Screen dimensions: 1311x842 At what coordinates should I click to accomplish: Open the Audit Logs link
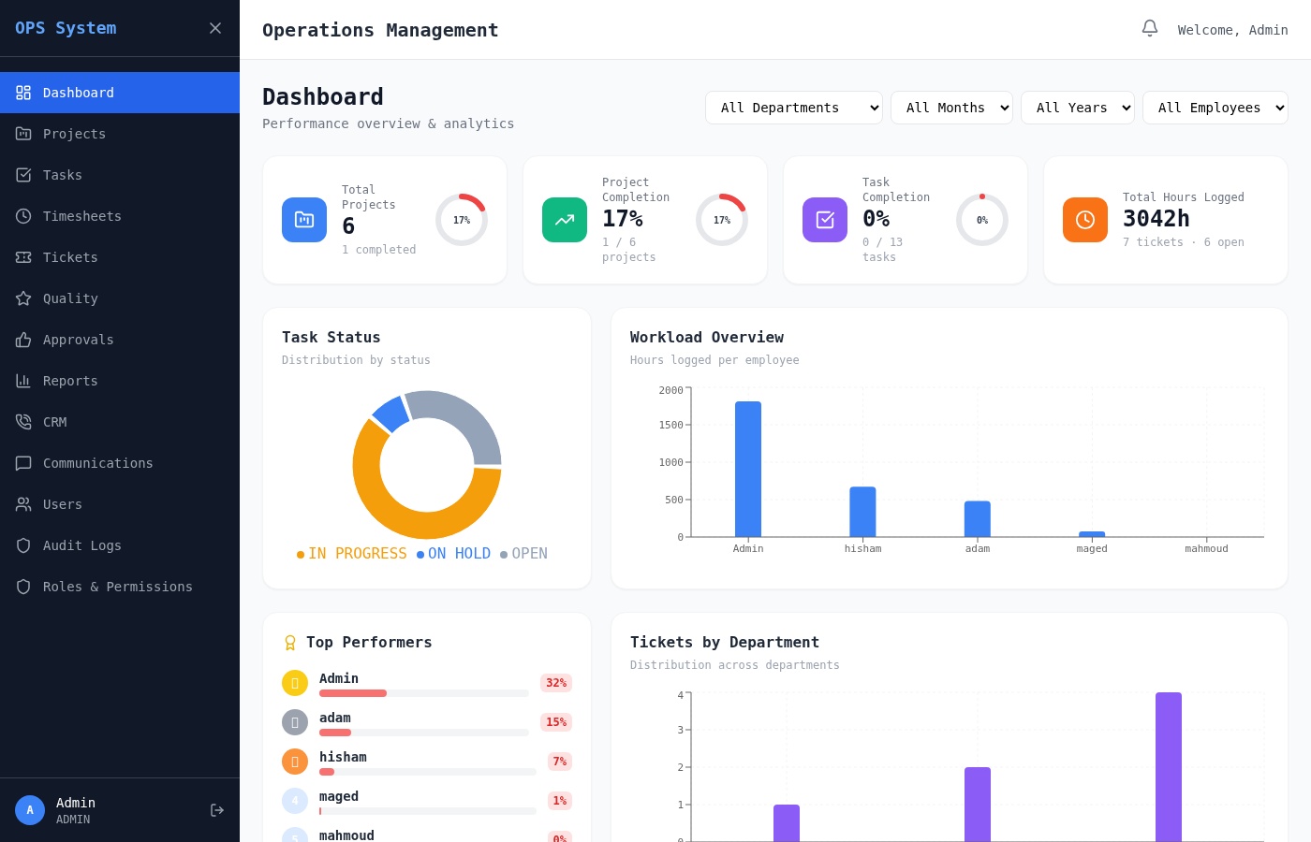(x=82, y=545)
